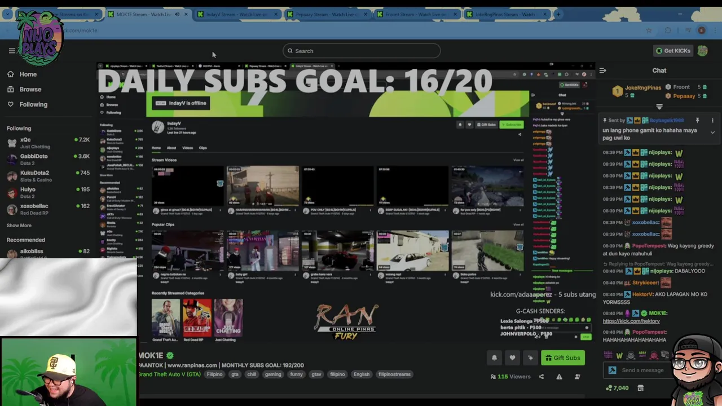Click the Filipino stream tag
This screenshot has height=406, width=722.
point(214,374)
